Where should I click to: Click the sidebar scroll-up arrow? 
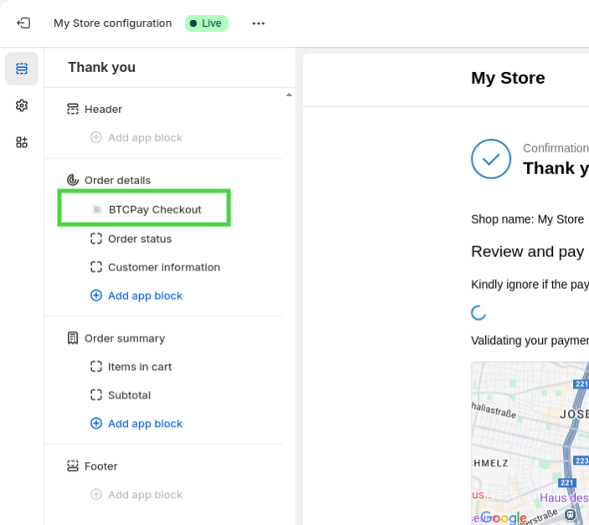coord(289,95)
